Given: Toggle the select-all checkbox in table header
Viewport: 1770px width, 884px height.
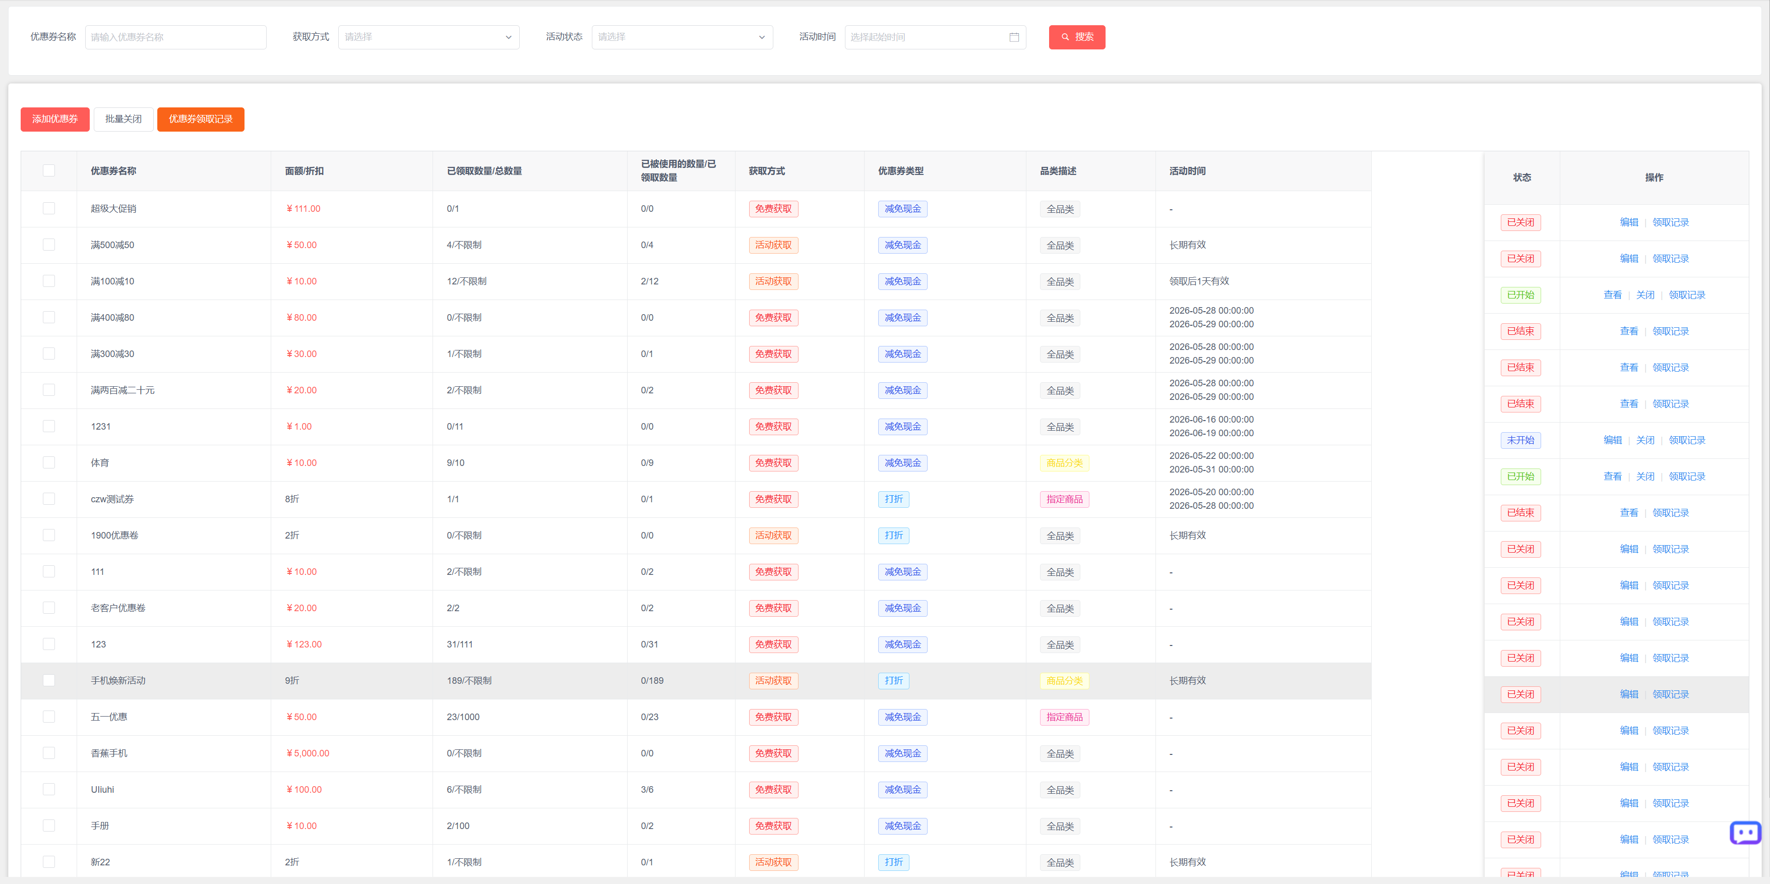Looking at the screenshot, I should pyautogui.click(x=49, y=170).
